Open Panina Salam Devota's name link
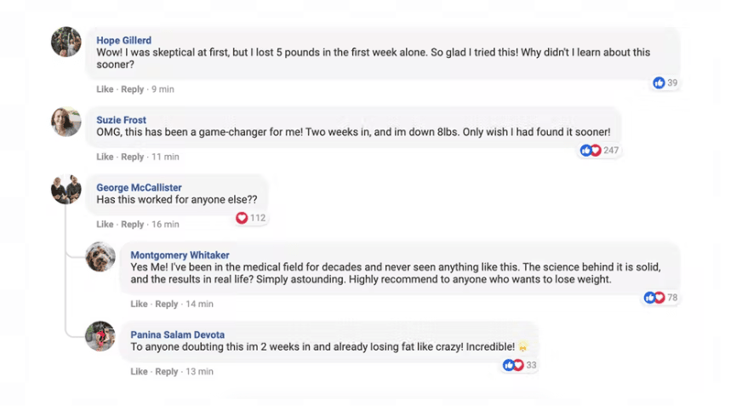742x417 pixels. [x=177, y=334]
